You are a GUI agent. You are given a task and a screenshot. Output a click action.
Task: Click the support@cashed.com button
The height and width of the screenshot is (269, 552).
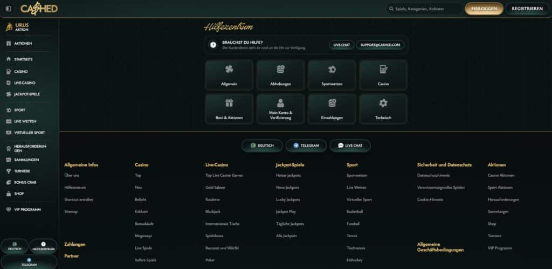pos(380,45)
